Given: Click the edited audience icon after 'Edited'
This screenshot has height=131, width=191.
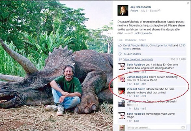Looking at the screenshot, I should [159, 11].
